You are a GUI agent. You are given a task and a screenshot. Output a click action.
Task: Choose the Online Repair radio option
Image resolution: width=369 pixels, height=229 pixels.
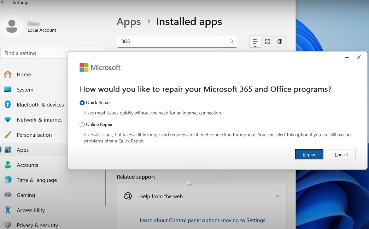click(x=82, y=125)
